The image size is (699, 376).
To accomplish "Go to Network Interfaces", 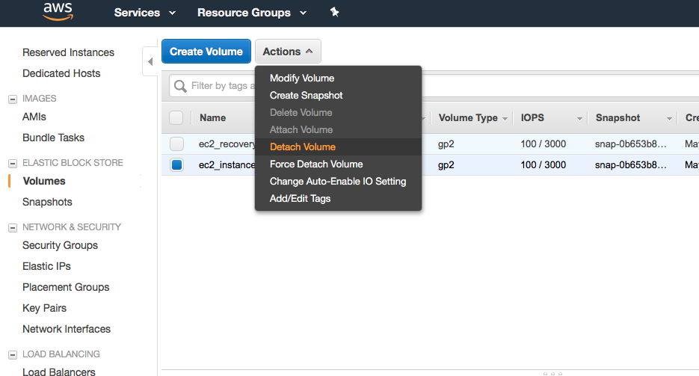I will 67,329.
